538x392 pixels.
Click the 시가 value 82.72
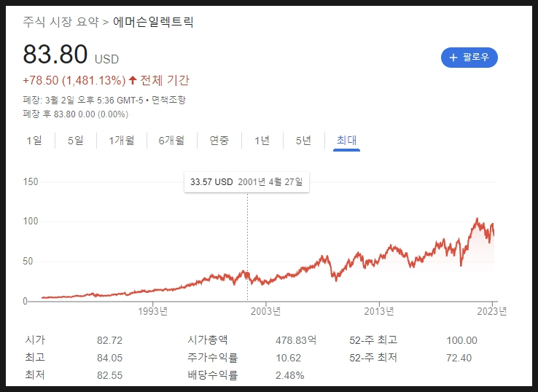[110, 340]
